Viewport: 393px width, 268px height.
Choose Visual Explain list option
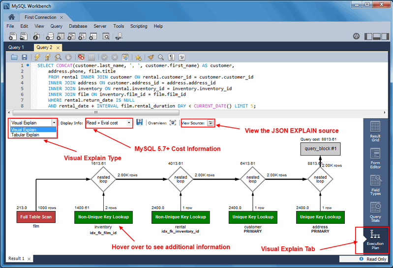[x=33, y=130]
